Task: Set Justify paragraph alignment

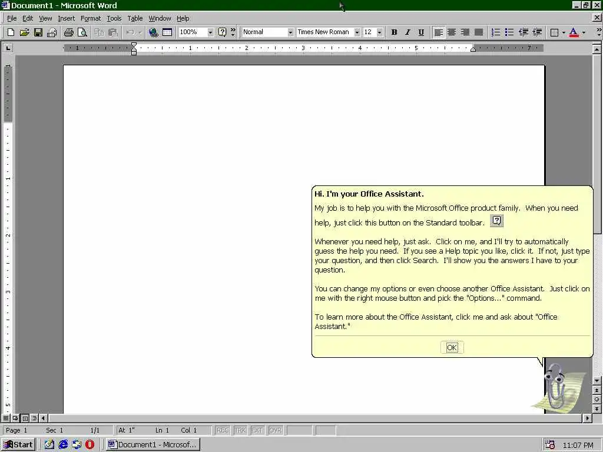Action: (479, 32)
